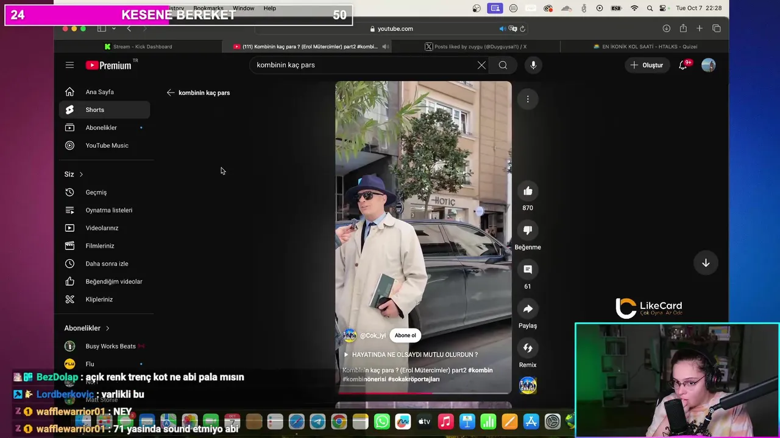
Task: Open the comments showing 61
Action: tap(528, 269)
